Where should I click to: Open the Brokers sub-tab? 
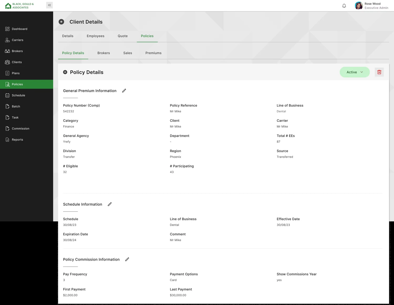104,53
